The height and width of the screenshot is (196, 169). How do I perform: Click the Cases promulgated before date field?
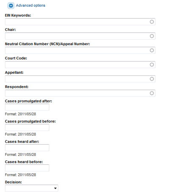(27, 127)
